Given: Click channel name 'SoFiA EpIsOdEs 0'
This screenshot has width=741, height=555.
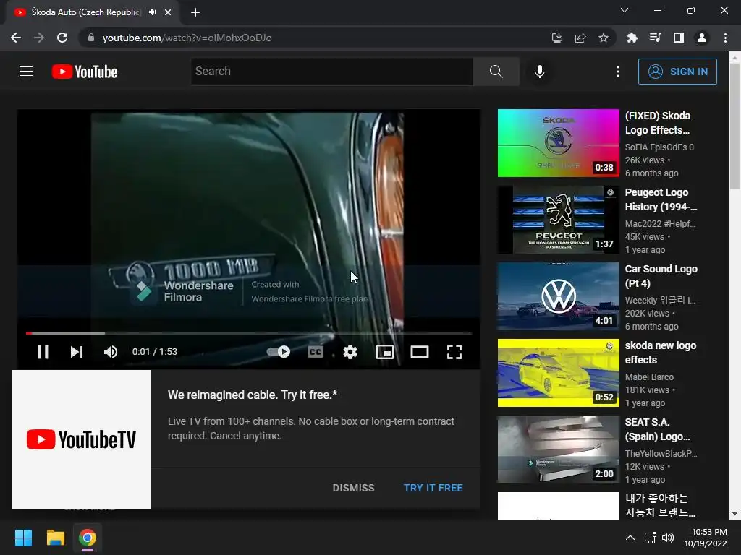Looking at the screenshot, I should pyautogui.click(x=659, y=147).
